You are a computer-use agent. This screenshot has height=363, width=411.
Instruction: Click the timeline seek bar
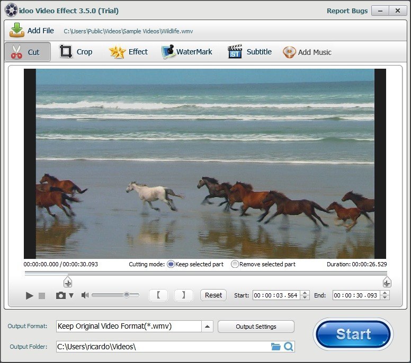click(x=205, y=273)
